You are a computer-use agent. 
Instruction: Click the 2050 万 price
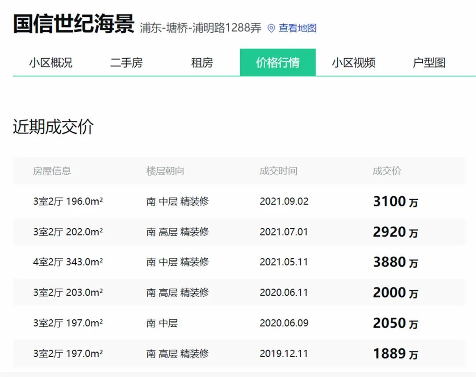[395, 323]
